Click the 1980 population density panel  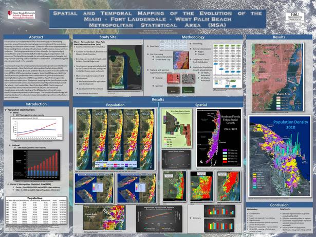[99, 140]
